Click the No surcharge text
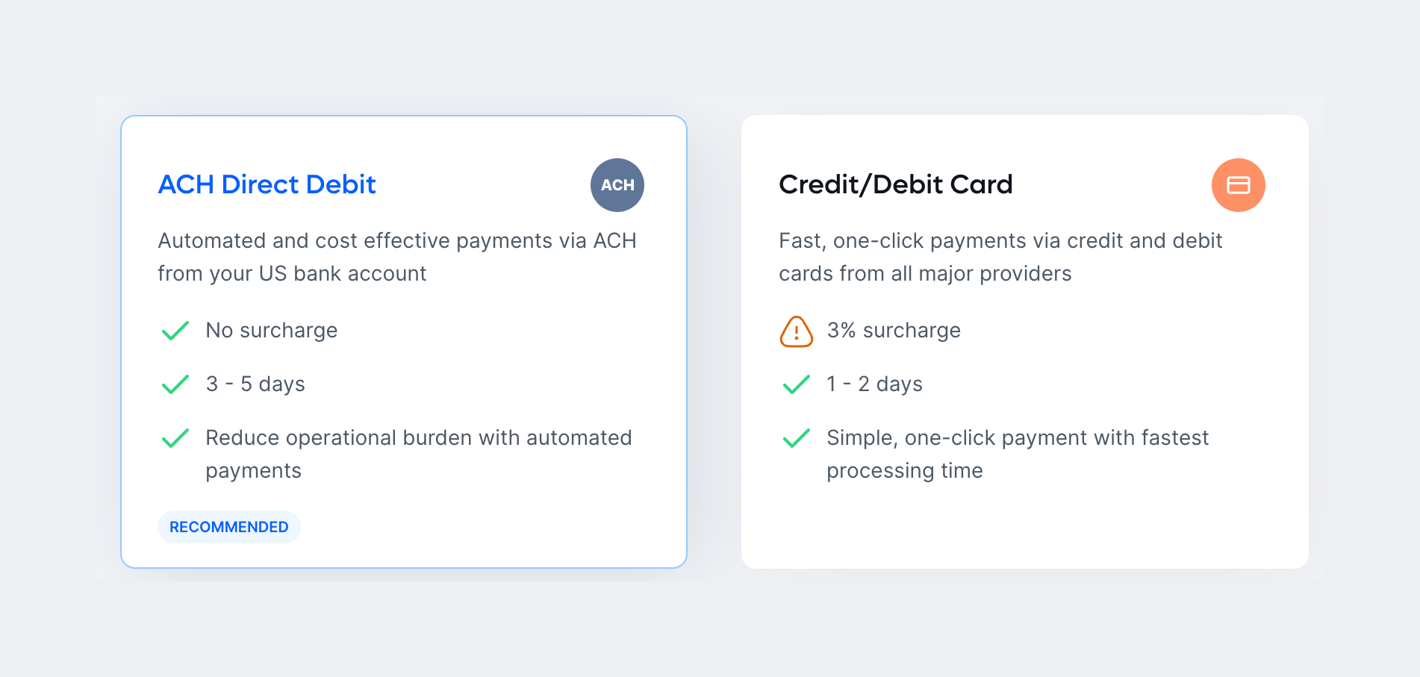1420x677 pixels. [x=272, y=330]
